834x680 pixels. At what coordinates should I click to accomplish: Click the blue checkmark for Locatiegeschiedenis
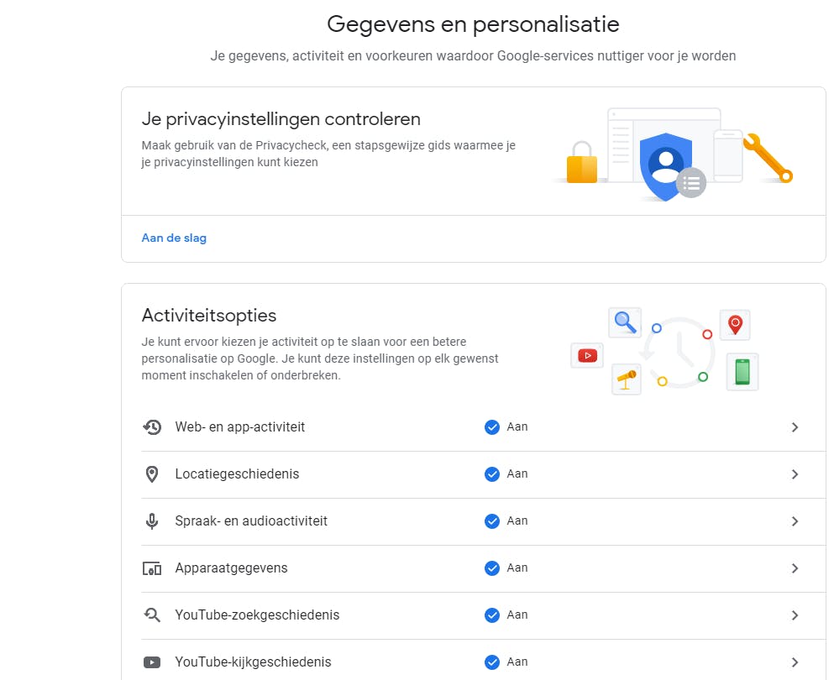492,474
